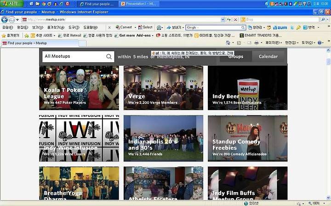
Task: Refresh the page with the refresh icon
Action: [229, 20]
